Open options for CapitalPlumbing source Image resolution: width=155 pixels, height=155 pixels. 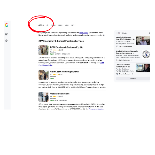click(134, 46)
